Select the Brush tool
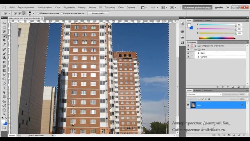 click(x=4, y=54)
